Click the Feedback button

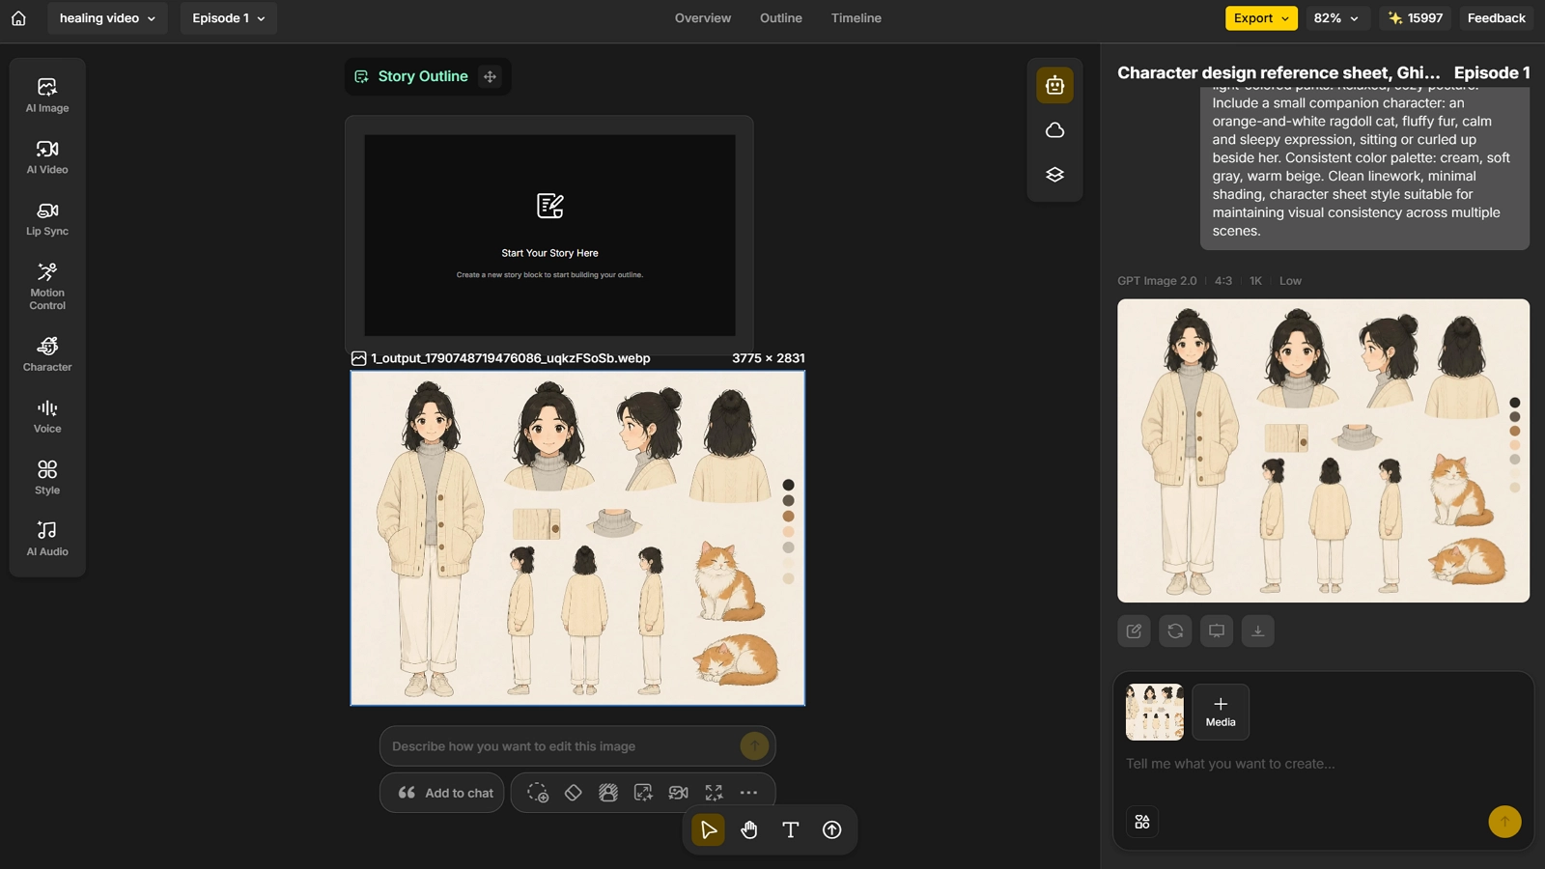1497,18
